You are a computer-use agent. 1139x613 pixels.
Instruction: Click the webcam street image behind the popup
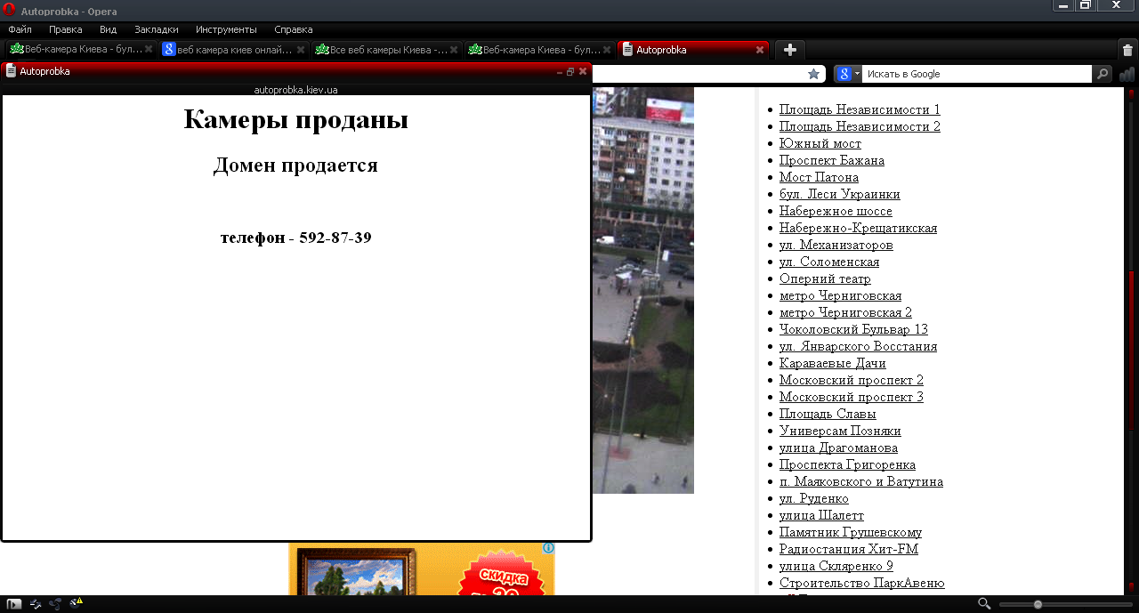coord(642,290)
